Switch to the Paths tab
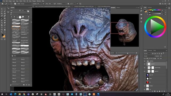171x96 pixels. 155,51
